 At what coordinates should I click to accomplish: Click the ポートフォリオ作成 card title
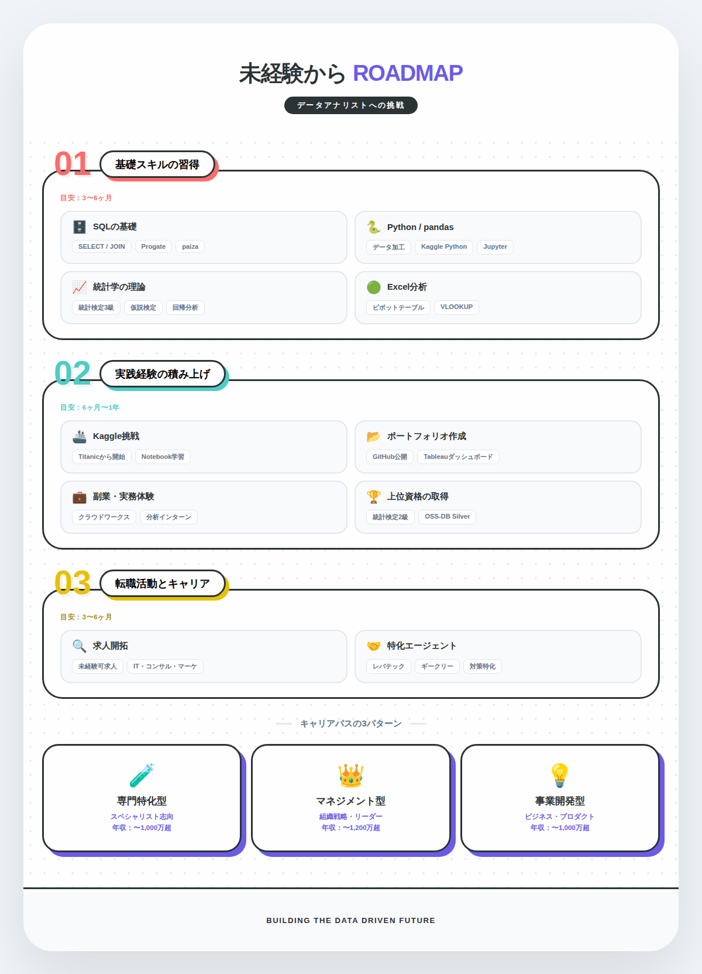tap(427, 437)
